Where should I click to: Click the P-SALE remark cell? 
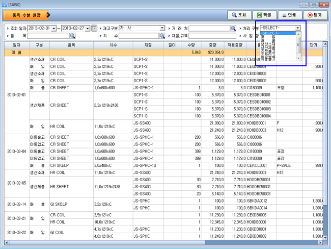point(289,165)
